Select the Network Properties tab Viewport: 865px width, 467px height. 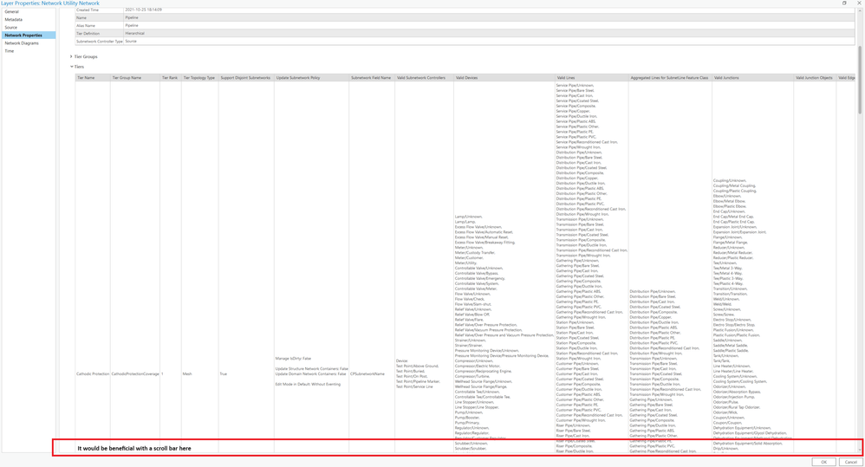[28, 36]
